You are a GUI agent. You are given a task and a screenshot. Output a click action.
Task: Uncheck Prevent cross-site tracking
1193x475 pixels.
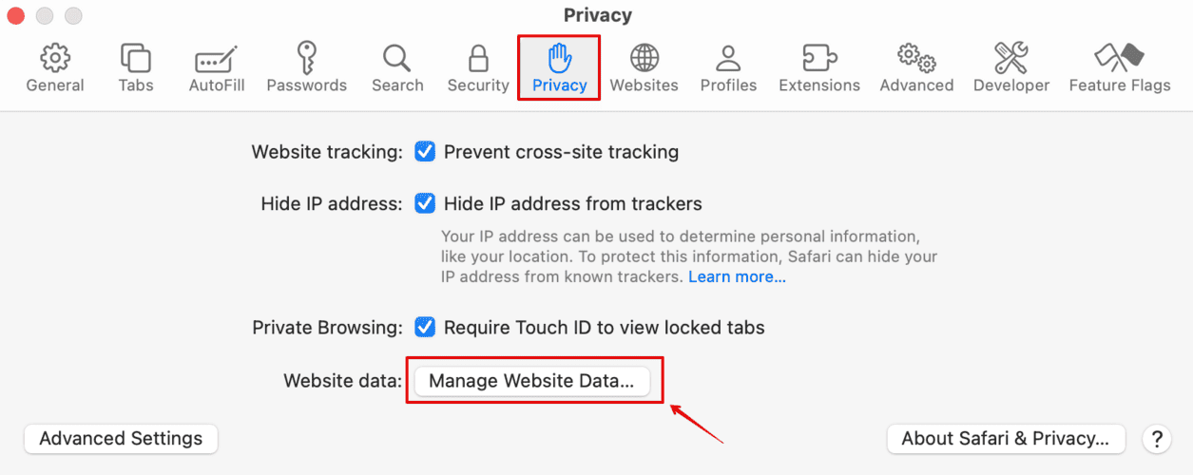tap(425, 152)
